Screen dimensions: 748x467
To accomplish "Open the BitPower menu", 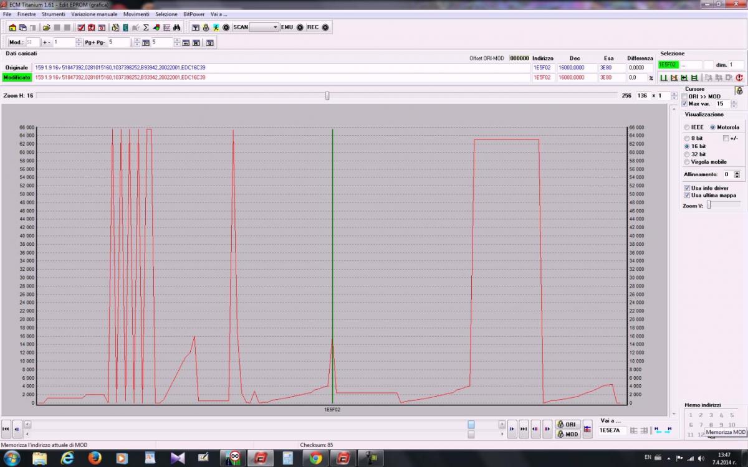I will [x=194, y=14].
